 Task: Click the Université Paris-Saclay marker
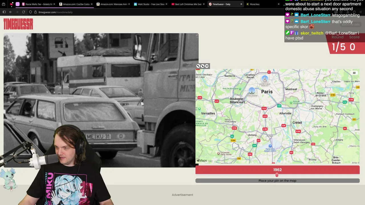pos(219,153)
